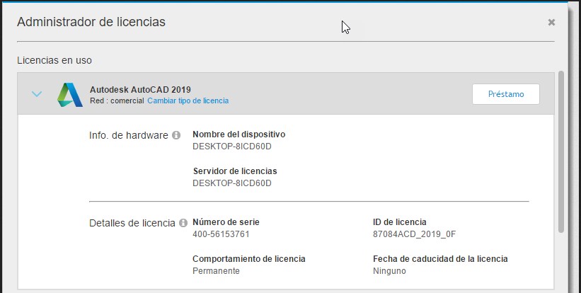Click info icon beside Info. de hardware
The image size is (581, 293).
[176, 135]
